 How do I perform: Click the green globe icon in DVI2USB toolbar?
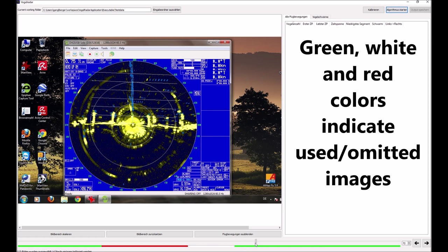coord(112,54)
